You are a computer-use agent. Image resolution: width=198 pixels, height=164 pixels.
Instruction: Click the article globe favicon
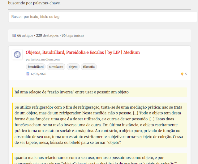[x=17, y=55]
